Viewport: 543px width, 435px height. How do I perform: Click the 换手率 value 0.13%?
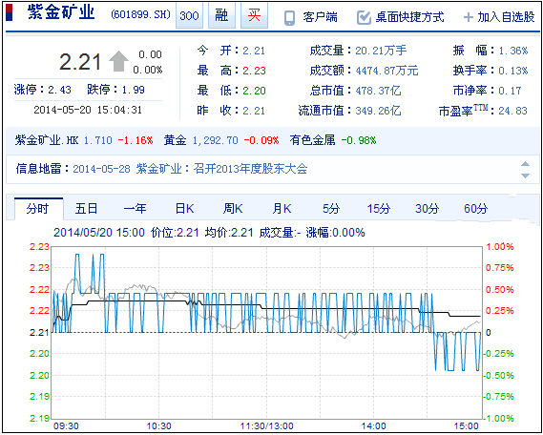[513, 71]
